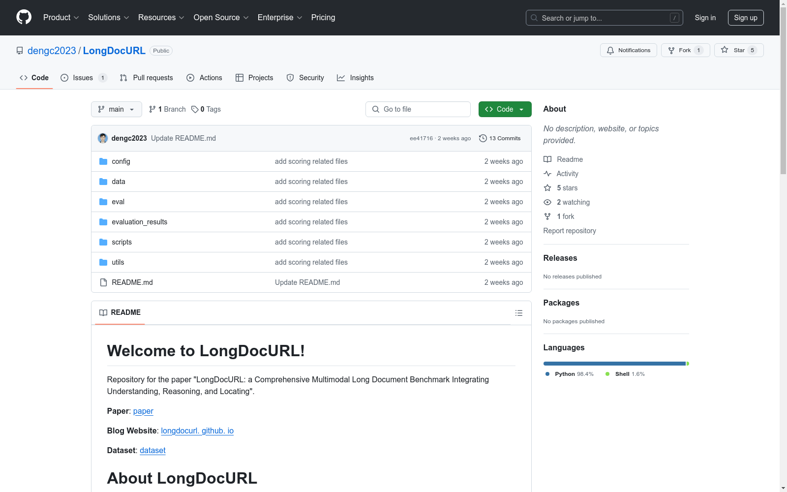Screen dimensions: 787x492
Task: Star the LongDocURL repository
Action: pyautogui.click(x=738, y=50)
